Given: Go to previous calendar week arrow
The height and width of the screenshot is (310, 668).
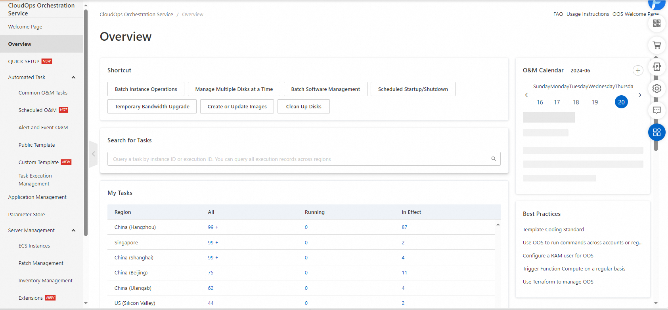Looking at the screenshot, I should coord(526,95).
